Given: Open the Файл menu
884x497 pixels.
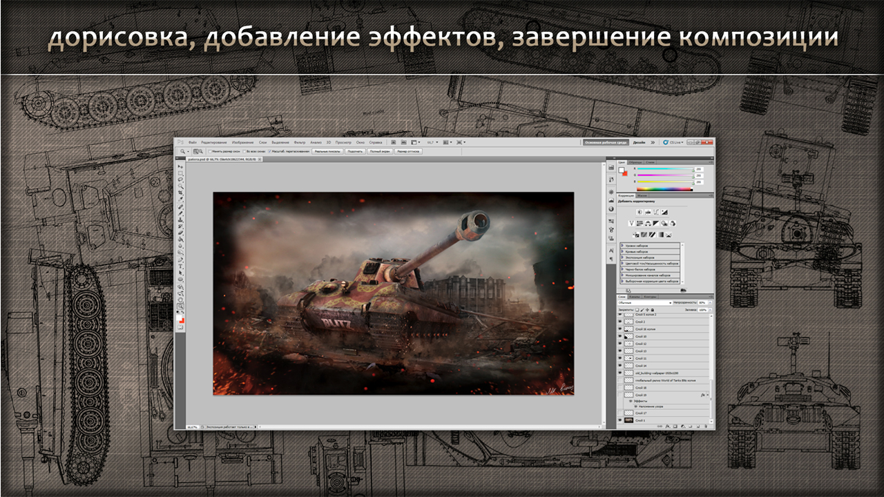Looking at the screenshot, I should click(x=193, y=142).
